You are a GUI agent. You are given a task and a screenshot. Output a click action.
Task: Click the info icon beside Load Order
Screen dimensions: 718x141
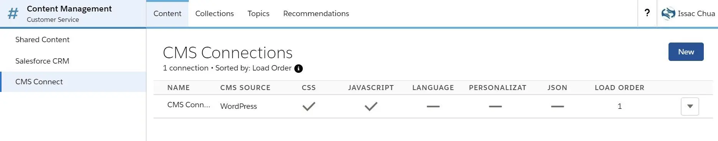point(299,69)
